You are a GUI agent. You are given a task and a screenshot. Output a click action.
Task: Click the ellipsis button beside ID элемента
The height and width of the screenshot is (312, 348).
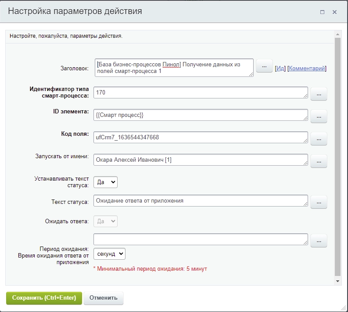(319, 116)
